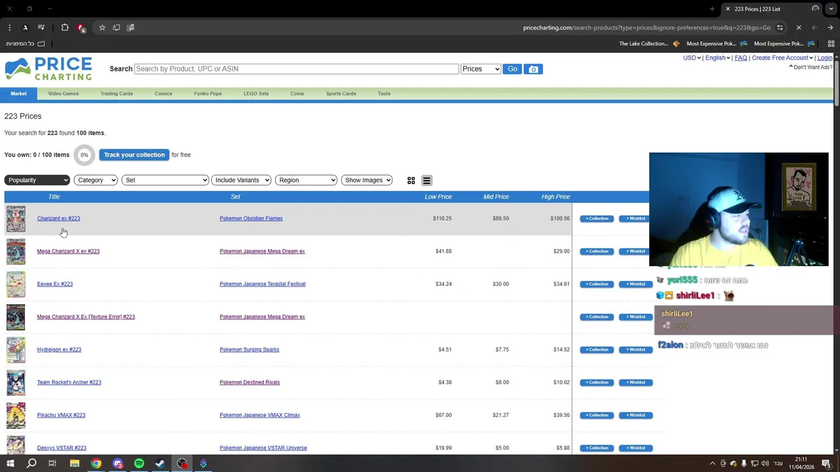
Task: Click the site settings icon beside the URL
Action: pyautogui.click(x=780, y=28)
